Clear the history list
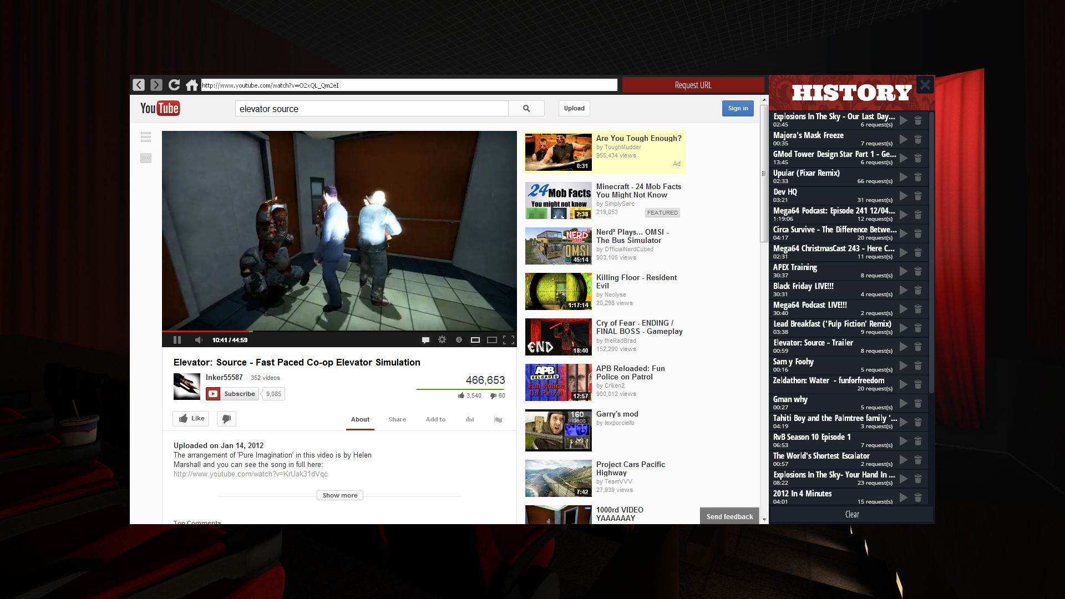 click(x=851, y=514)
